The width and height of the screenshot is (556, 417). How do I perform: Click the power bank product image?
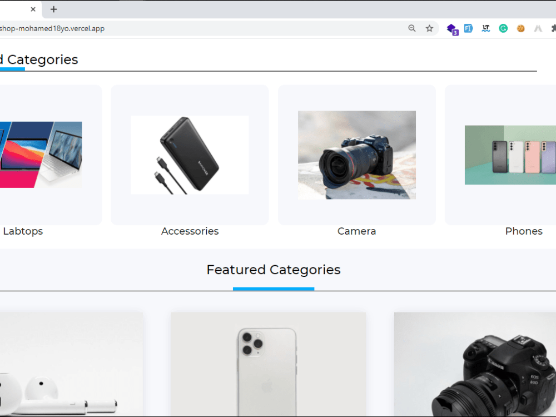pos(190,155)
